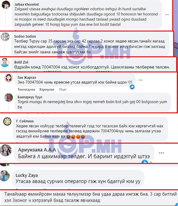Open Bold Zol's profile avatar

tap(5, 62)
